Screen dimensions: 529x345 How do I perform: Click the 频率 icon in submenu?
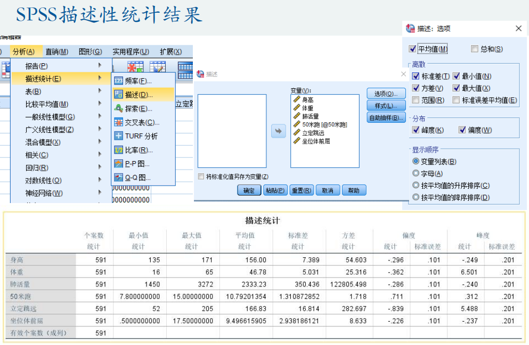pyautogui.click(x=118, y=81)
